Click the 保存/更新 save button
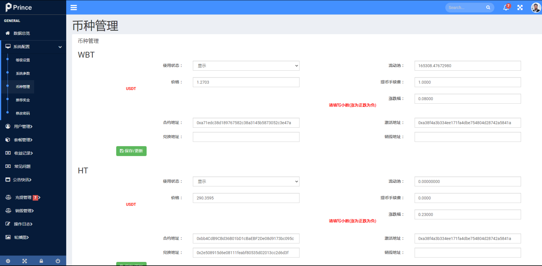Screen dimensions: 542x266 (131, 151)
